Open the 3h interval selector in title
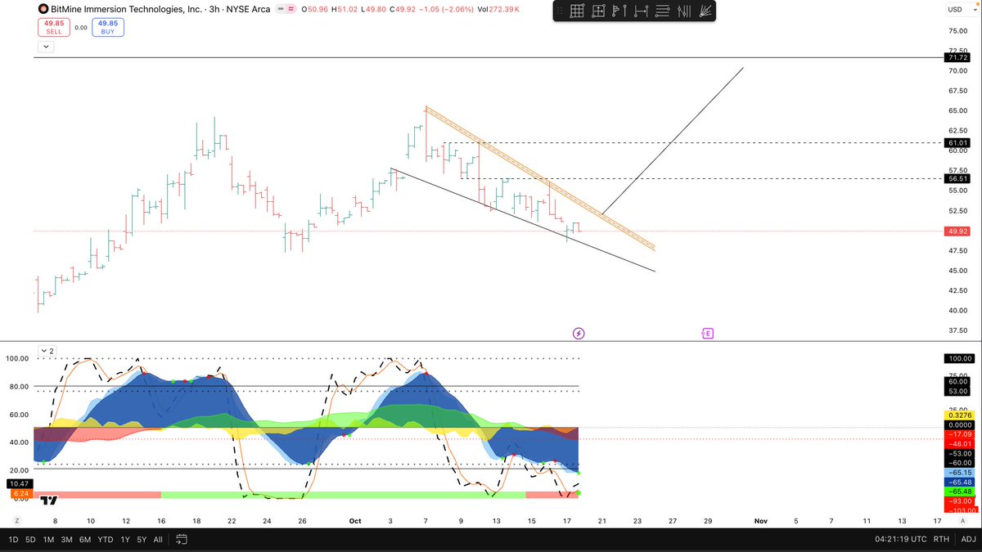The height and width of the screenshot is (552, 982). tap(216, 9)
